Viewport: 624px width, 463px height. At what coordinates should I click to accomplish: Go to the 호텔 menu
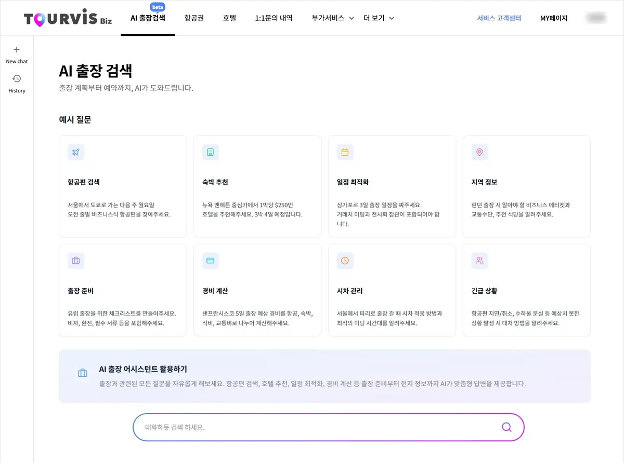tap(229, 18)
